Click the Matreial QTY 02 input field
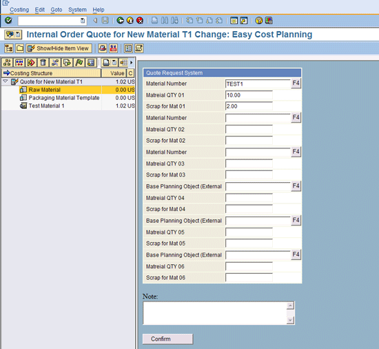 point(249,129)
